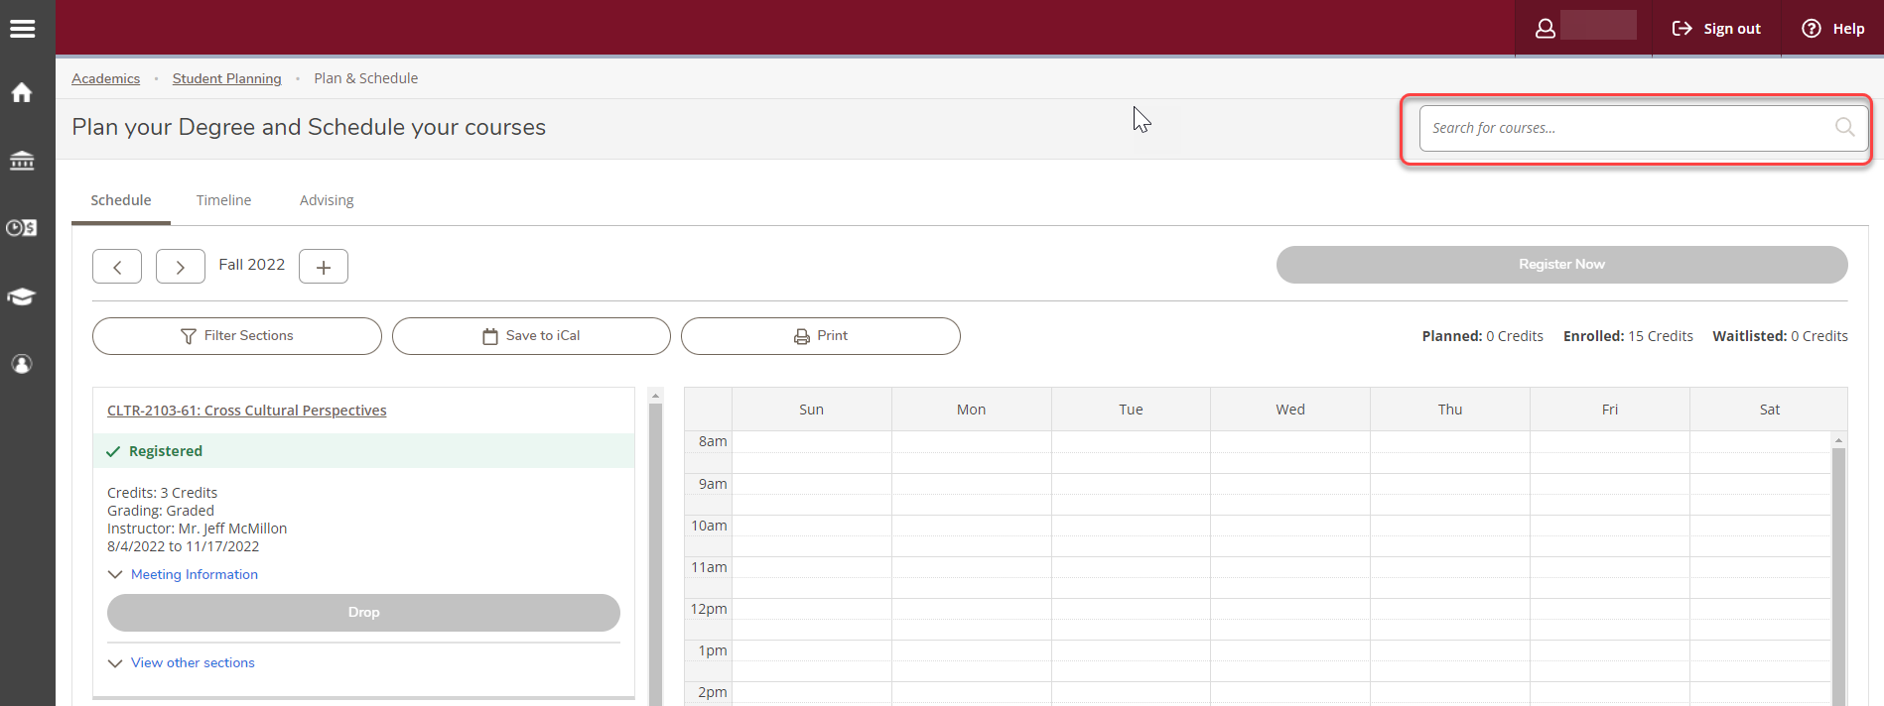
Task: Click the account user icon in header
Action: [1546, 29]
